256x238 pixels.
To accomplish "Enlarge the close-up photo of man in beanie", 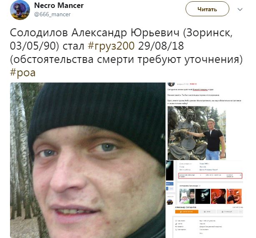I will click(x=88, y=160).
